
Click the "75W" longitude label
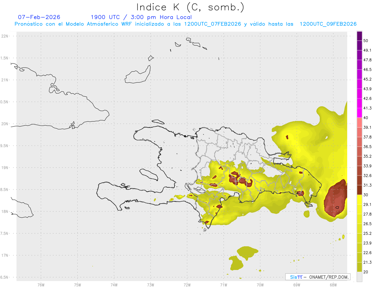(x=78, y=285)
